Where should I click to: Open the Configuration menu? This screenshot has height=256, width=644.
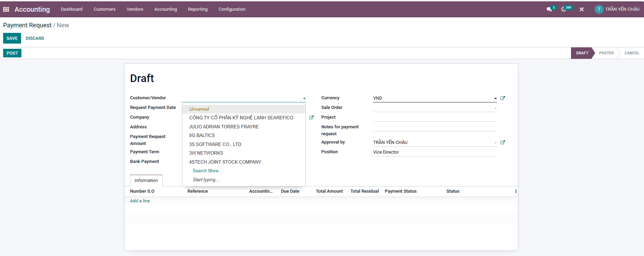pyautogui.click(x=232, y=9)
